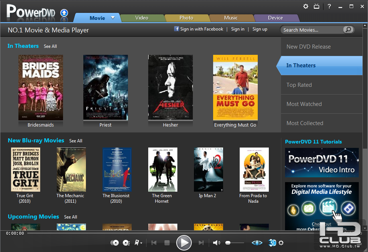
Task: Click the next chapter button
Action: click(x=201, y=243)
